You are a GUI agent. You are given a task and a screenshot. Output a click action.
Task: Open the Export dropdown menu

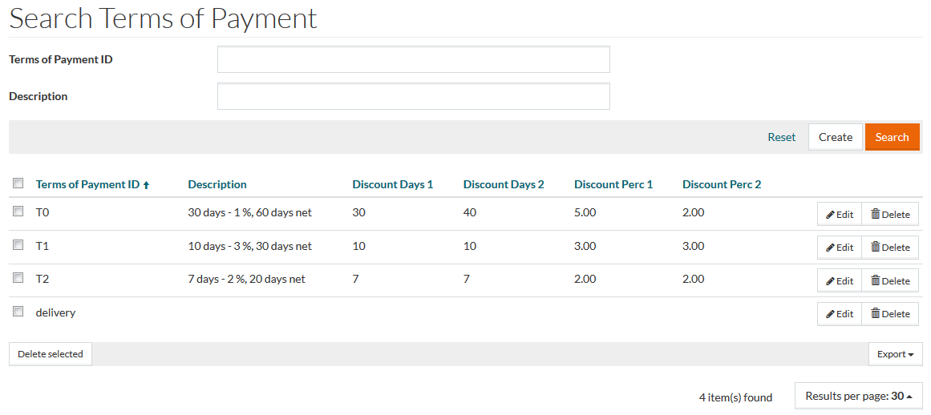pyautogui.click(x=895, y=354)
